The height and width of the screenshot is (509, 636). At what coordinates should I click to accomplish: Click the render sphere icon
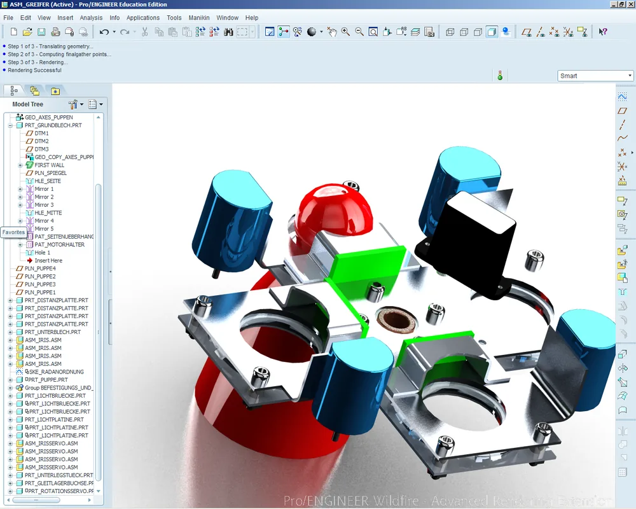312,32
